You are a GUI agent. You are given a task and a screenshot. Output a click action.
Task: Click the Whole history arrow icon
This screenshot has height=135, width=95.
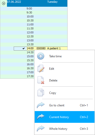tap(41, 129)
